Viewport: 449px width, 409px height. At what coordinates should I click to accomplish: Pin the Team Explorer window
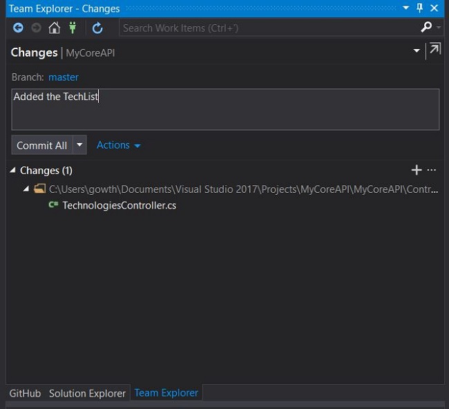[x=419, y=8]
